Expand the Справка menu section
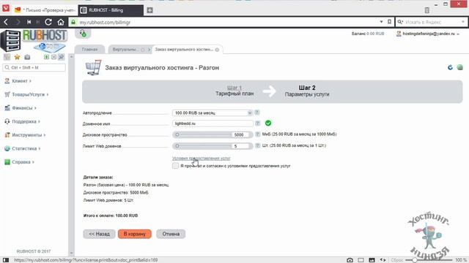This screenshot has width=469, height=263. point(19,162)
